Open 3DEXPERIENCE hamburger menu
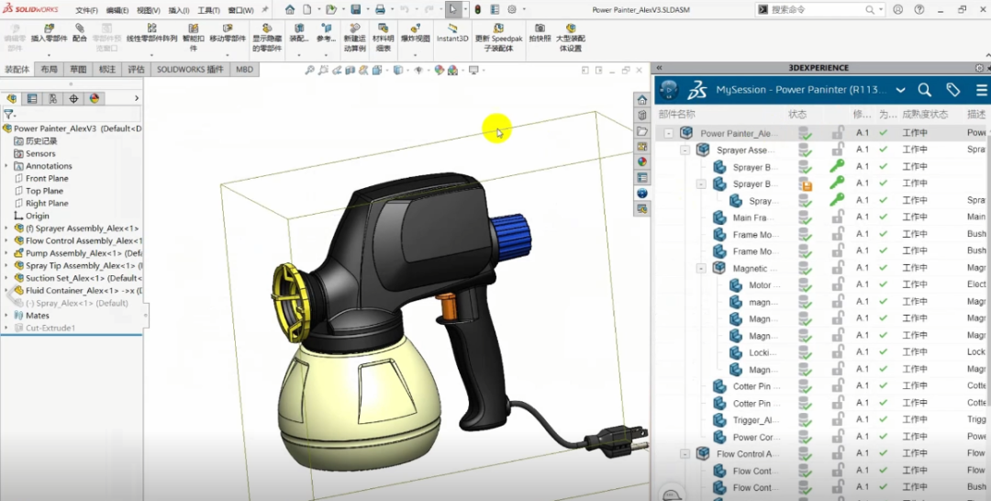Screen dimensions: 991x501 [x=982, y=90]
